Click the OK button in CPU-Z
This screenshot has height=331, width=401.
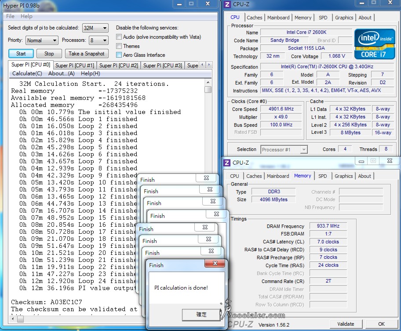pyautogui.click(x=381, y=324)
